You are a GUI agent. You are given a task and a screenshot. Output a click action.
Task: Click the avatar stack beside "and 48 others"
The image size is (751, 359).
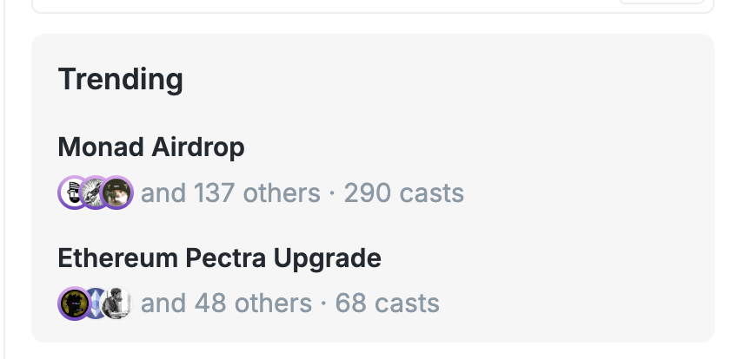[x=96, y=304]
